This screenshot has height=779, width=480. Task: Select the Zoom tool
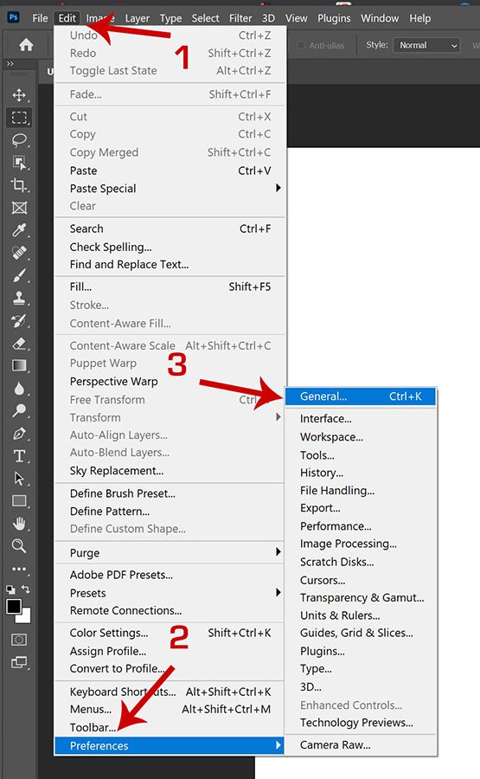[19, 546]
